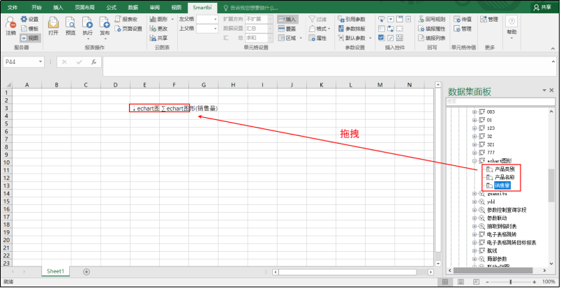This screenshot has height=288, width=561.
Task: Click the fx insert function button
Action: [x=93, y=62]
